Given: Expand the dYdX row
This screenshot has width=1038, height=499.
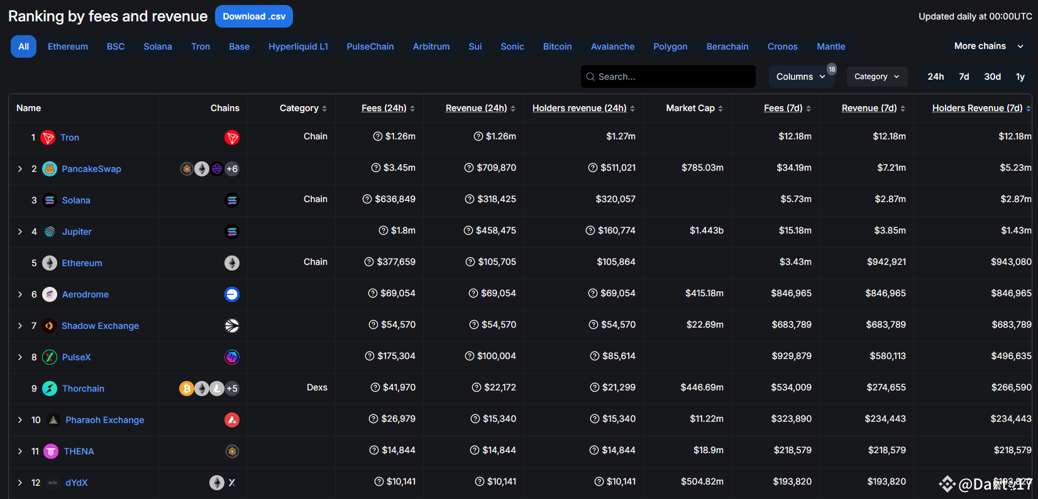Looking at the screenshot, I should click(x=20, y=483).
